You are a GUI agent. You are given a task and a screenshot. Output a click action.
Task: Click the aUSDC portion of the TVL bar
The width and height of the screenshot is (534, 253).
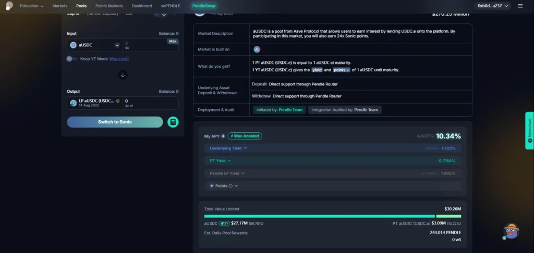click(x=320, y=216)
